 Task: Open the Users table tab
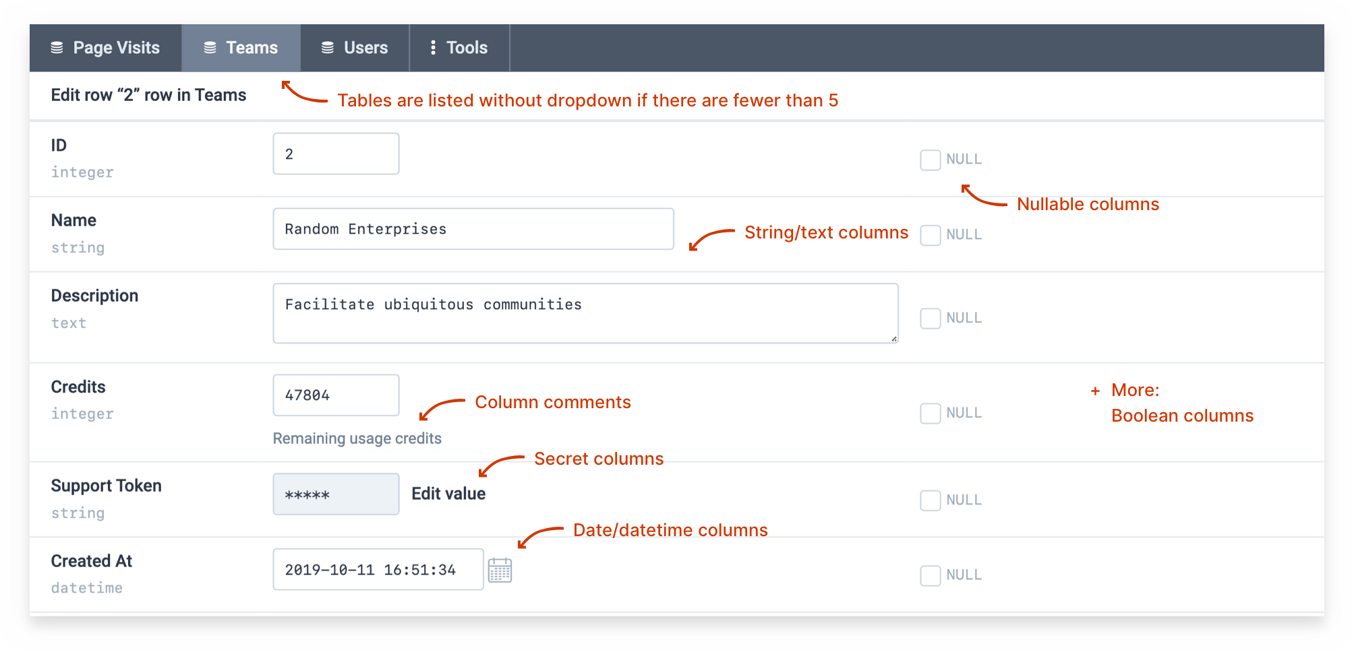pyautogui.click(x=355, y=48)
